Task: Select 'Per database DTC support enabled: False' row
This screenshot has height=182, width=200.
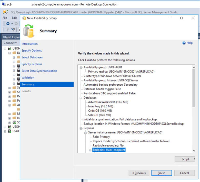Action: pyautogui.click(x=109, y=93)
